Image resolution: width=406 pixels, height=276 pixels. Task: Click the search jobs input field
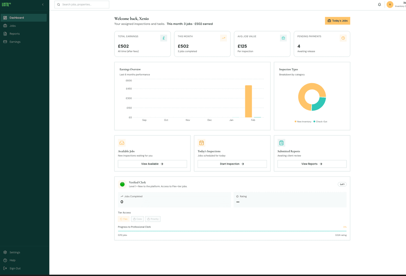pyautogui.click(x=82, y=4)
